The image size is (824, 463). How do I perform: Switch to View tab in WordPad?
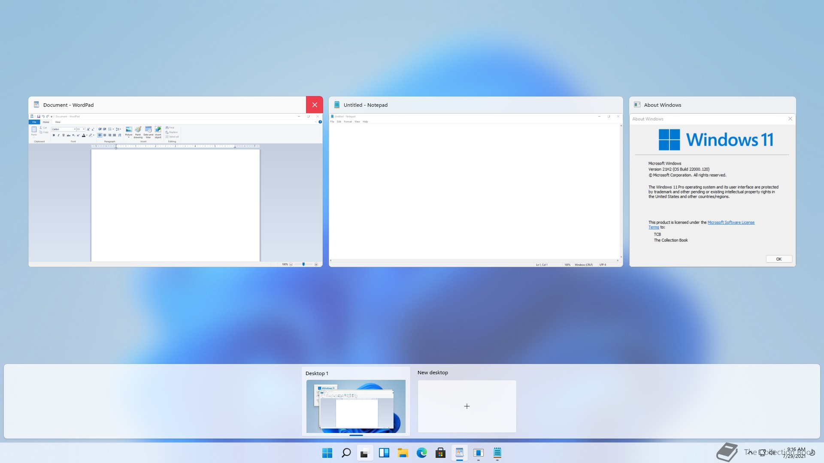[58, 122]
